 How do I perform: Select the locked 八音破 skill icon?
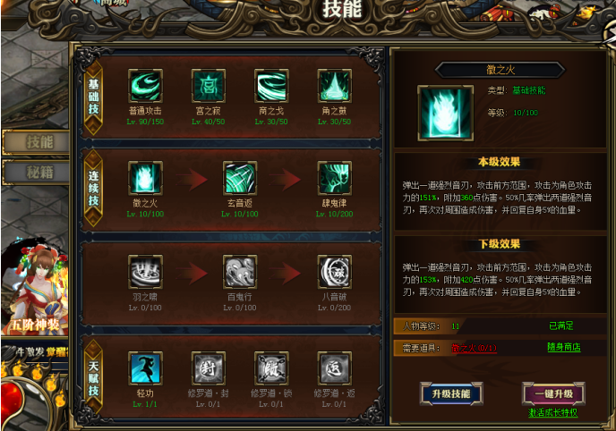click(334, 271)
